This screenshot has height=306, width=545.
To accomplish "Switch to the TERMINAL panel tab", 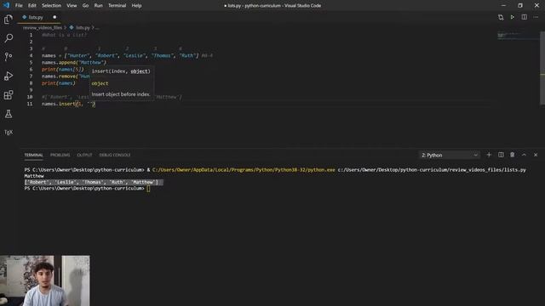I will pos(34,155).
